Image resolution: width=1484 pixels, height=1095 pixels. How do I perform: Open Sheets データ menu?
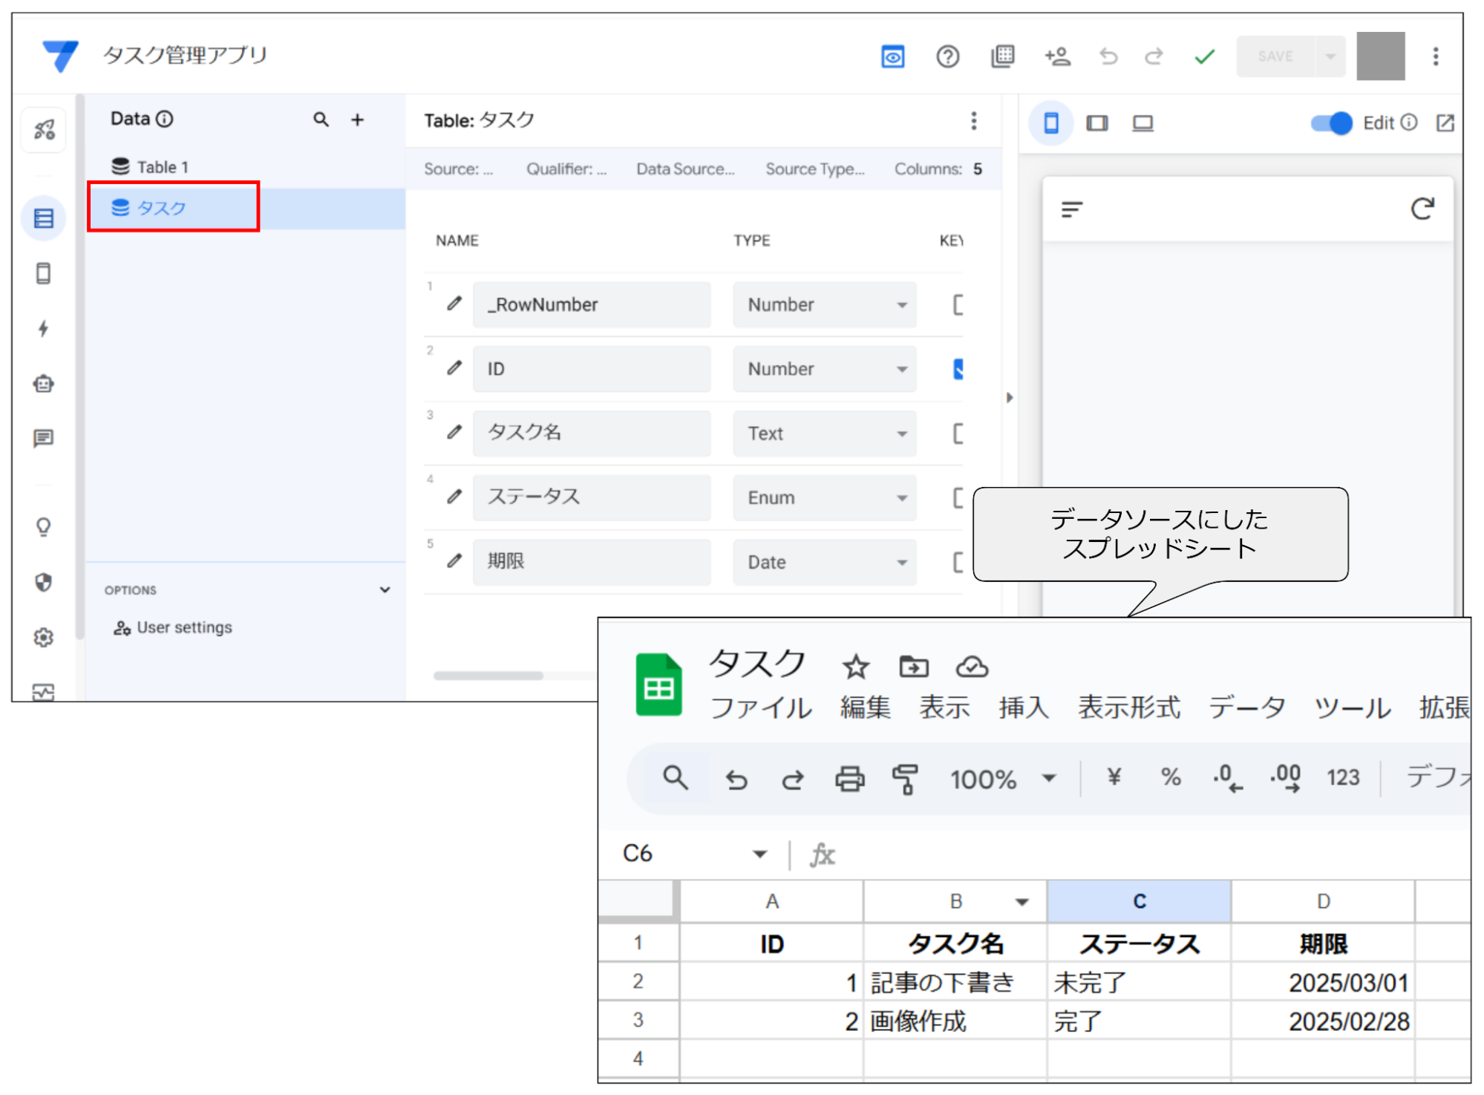[x=1246, y=707]
